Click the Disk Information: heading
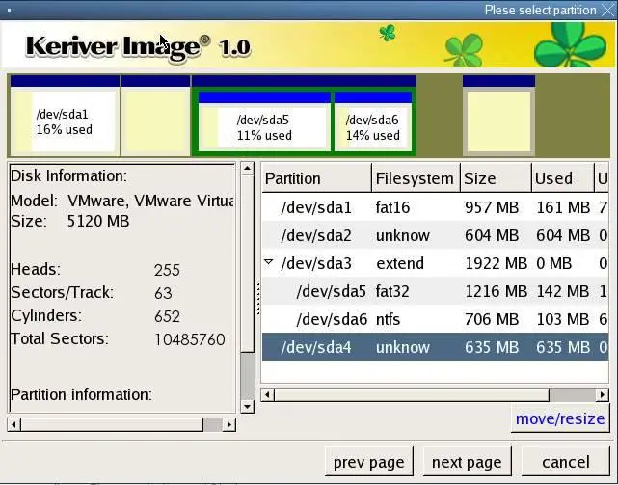This screenshot has width=618, height=485. coord(69,175)
